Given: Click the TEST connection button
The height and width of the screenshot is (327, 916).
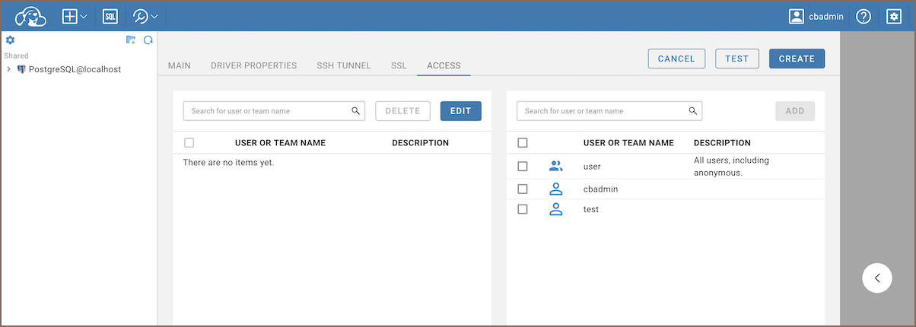Looking at the screenshot, I should click(x=736, y=59).
